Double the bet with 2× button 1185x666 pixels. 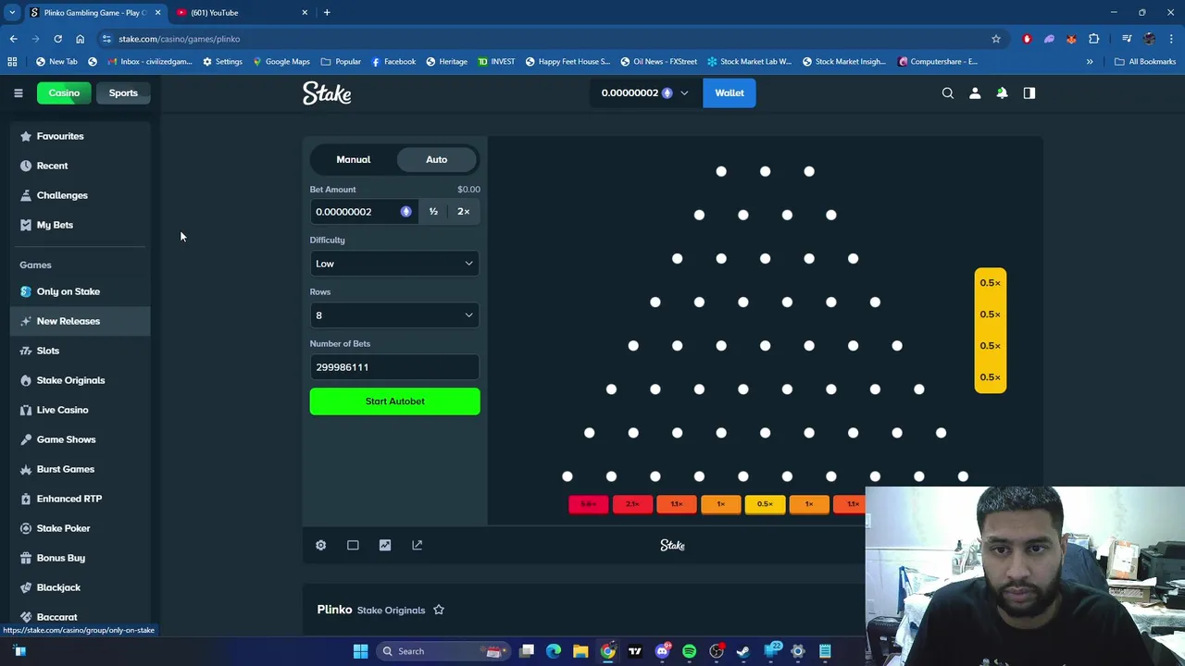point(463,212)
